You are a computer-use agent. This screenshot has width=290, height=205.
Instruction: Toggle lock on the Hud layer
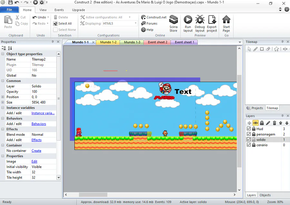coord(254,129)
